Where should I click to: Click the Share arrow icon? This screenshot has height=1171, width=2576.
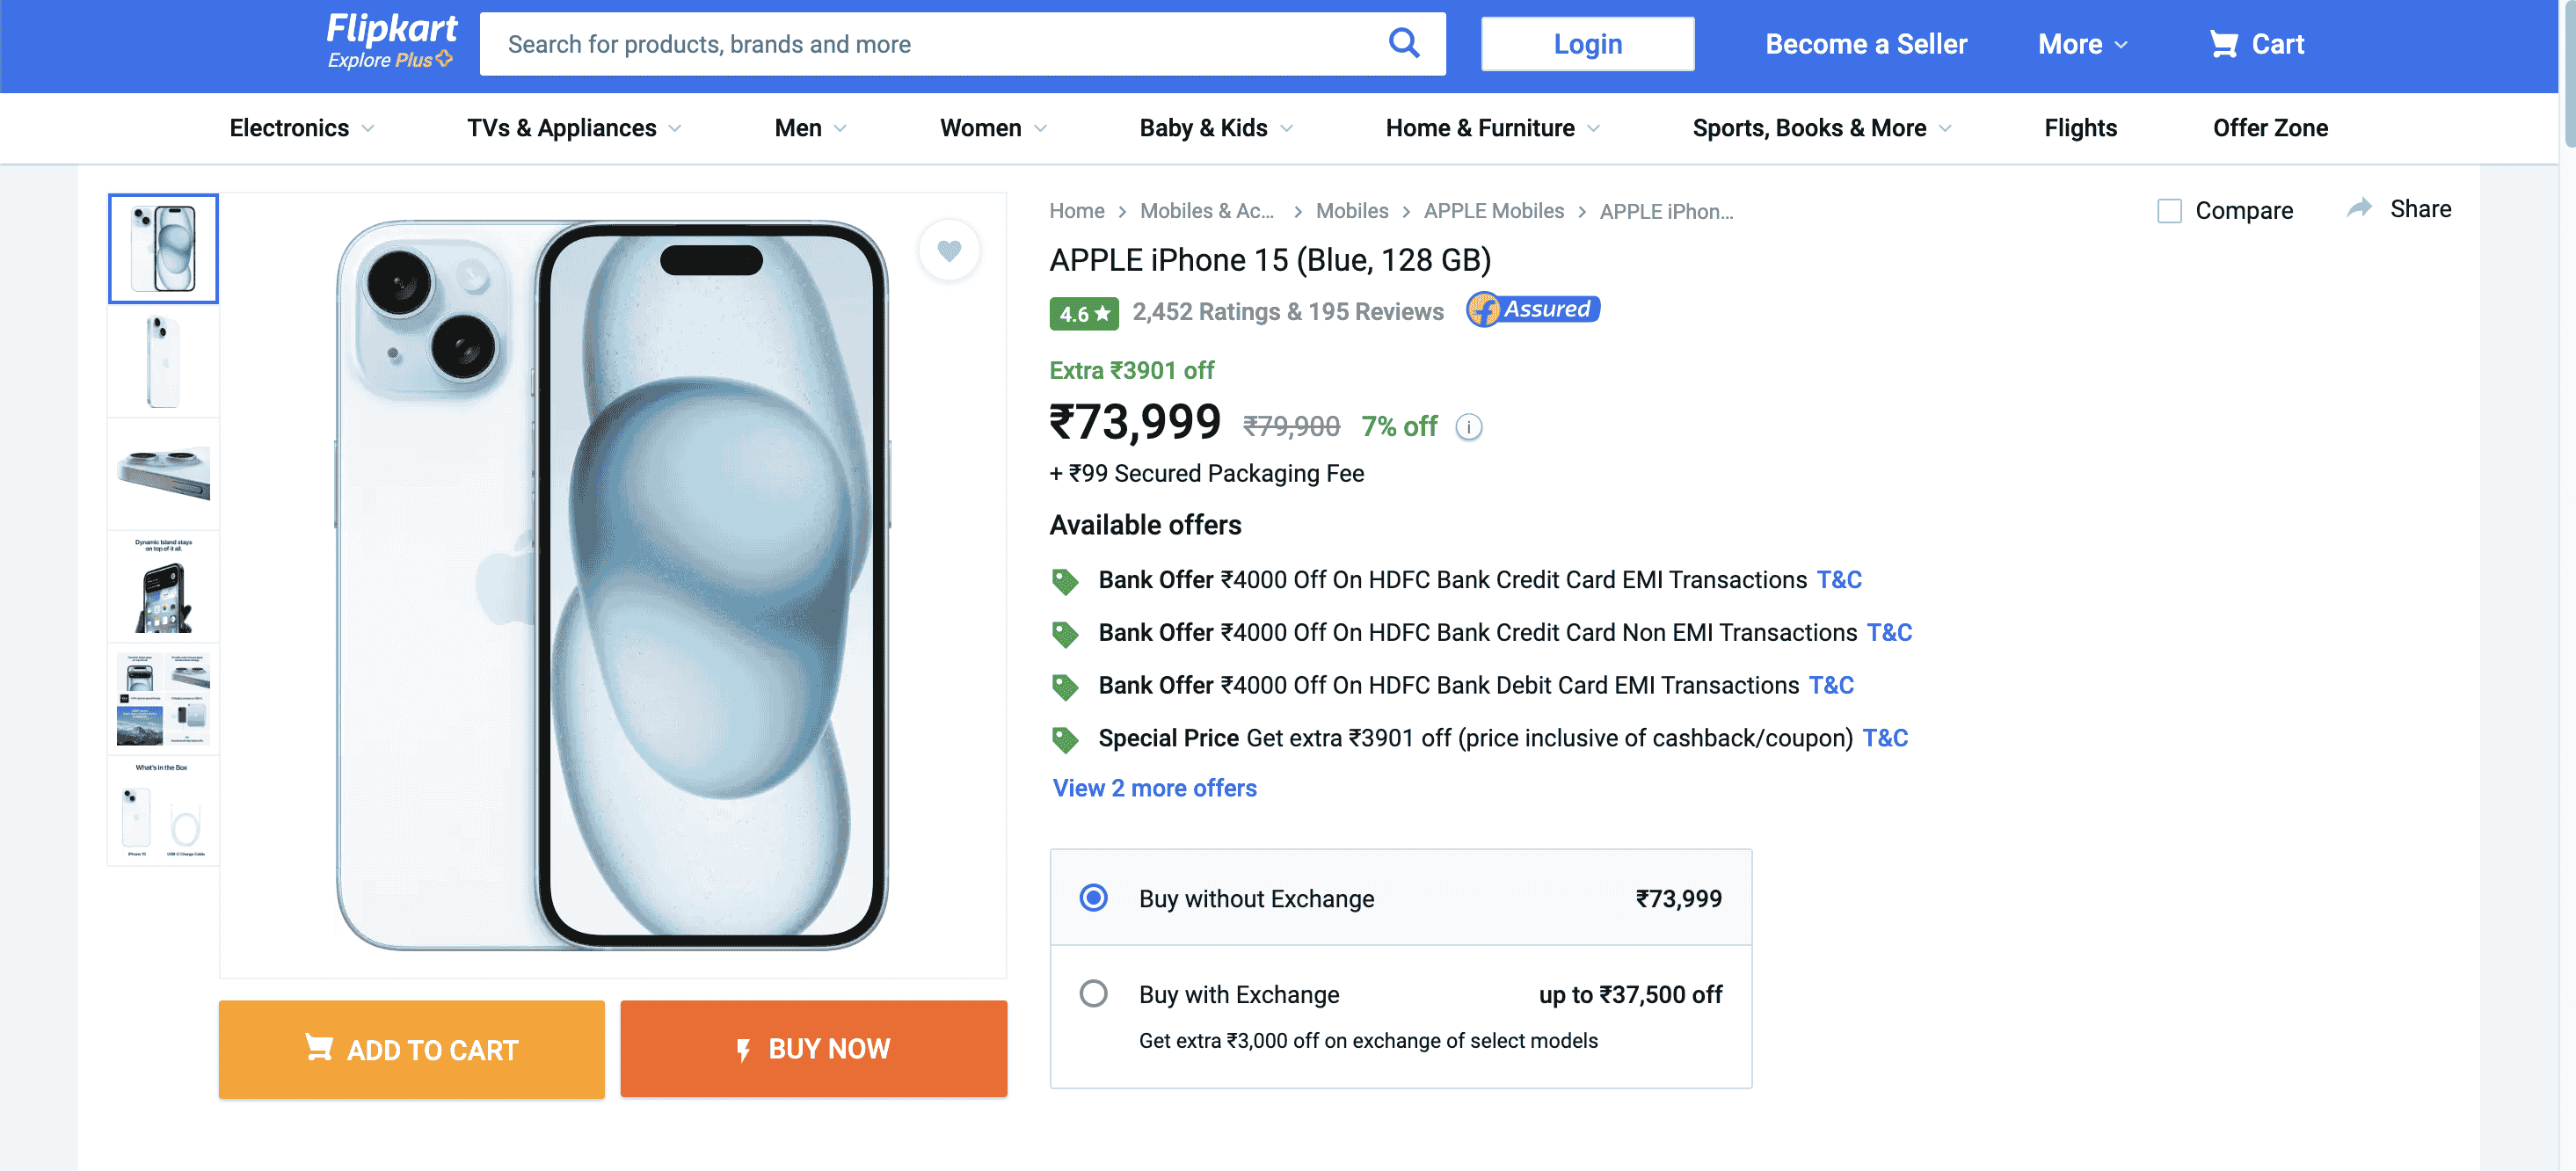2359,208
